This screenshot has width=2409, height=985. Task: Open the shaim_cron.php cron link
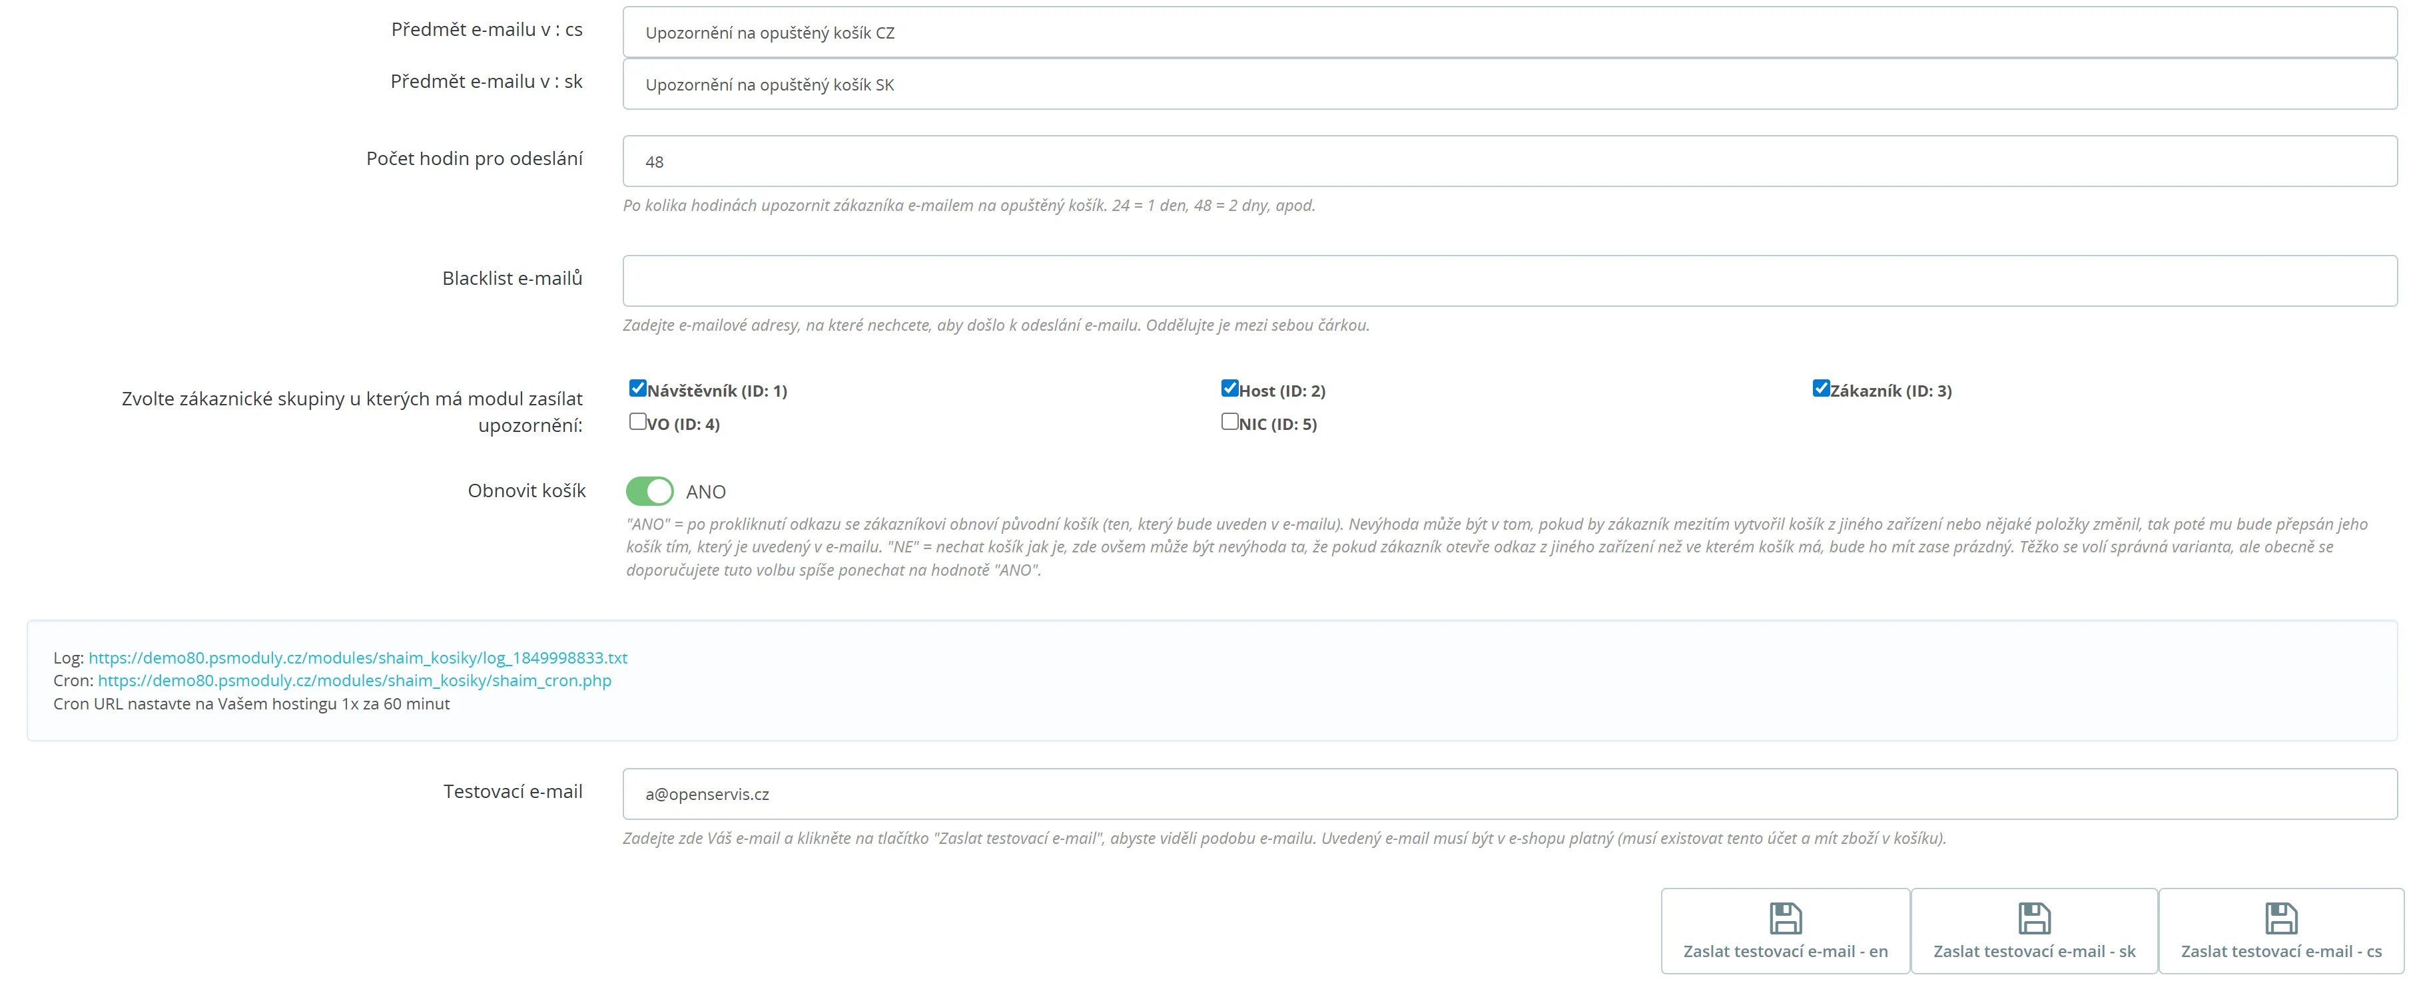[x=354, y=680]
